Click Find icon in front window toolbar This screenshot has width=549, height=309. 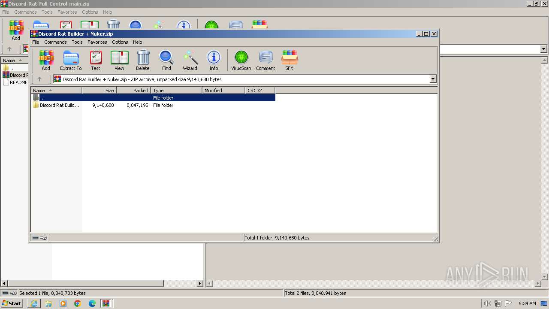(166, 60)
